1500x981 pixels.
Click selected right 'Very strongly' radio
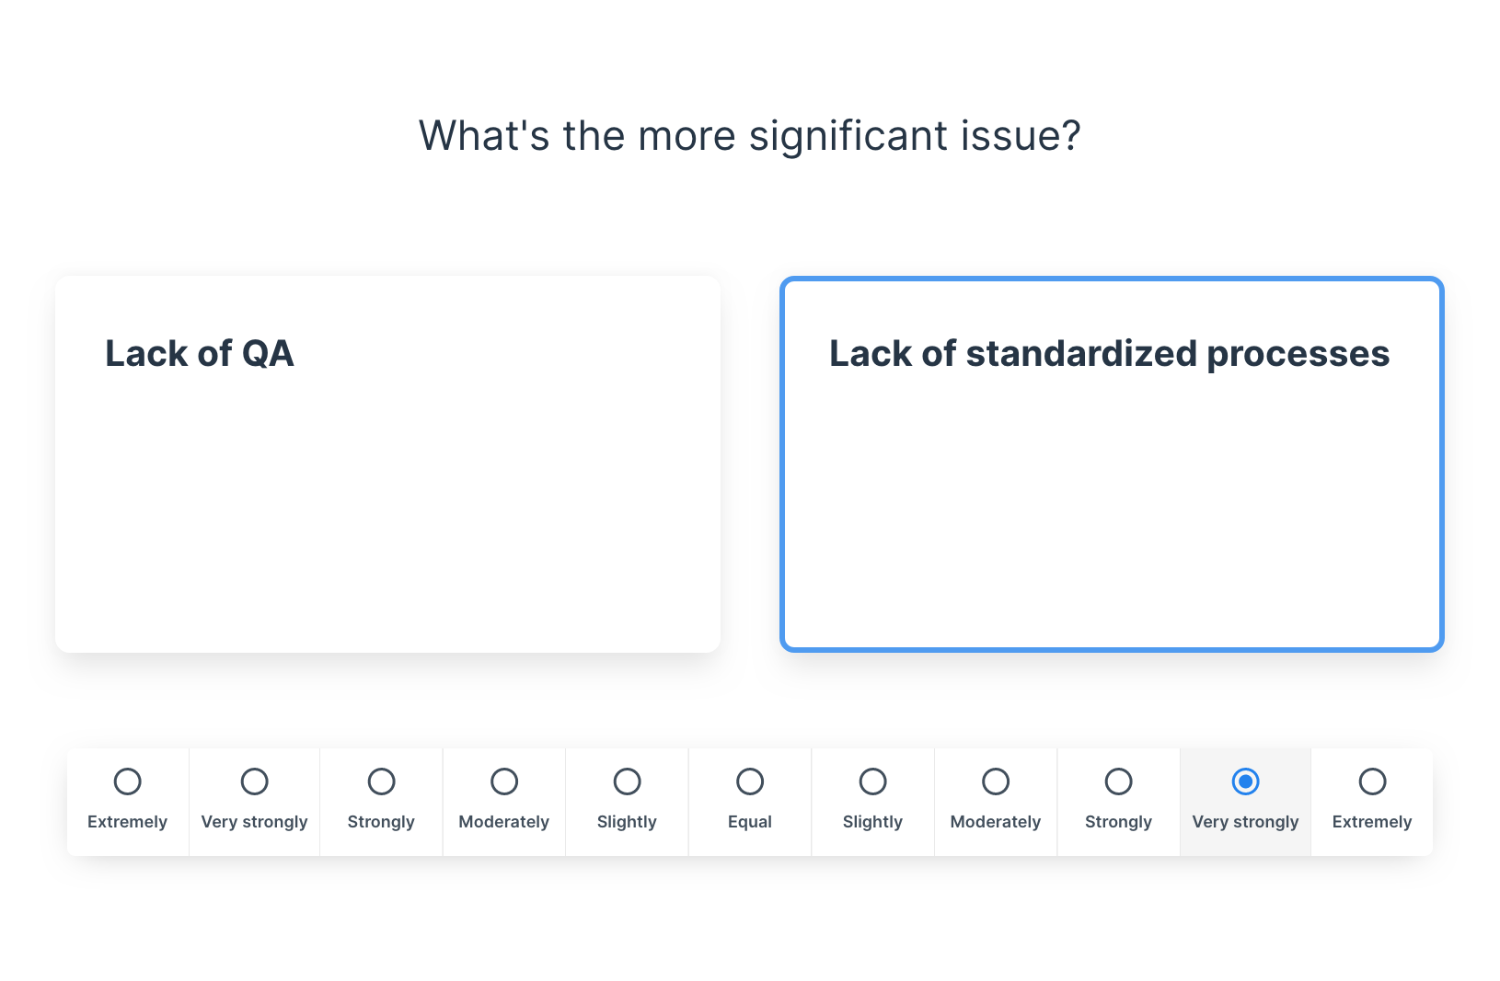coord(1245,781)
